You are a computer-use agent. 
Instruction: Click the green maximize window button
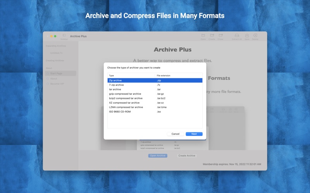pos(55,36)
